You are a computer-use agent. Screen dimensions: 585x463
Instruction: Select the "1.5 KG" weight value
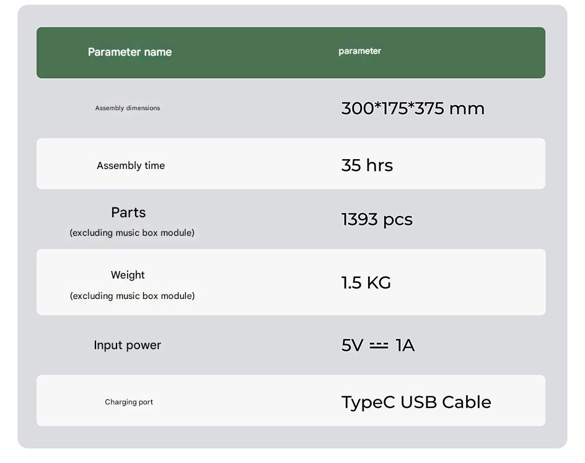366,283
